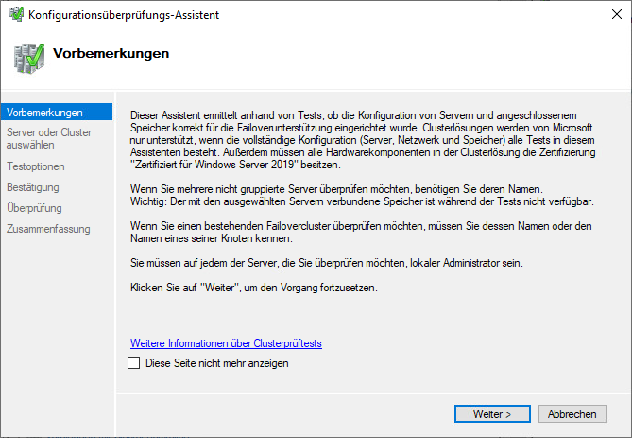The image size is (632, 438).
Task: Jump to the Überprüfung sidebar step
Action: point(34,208)
